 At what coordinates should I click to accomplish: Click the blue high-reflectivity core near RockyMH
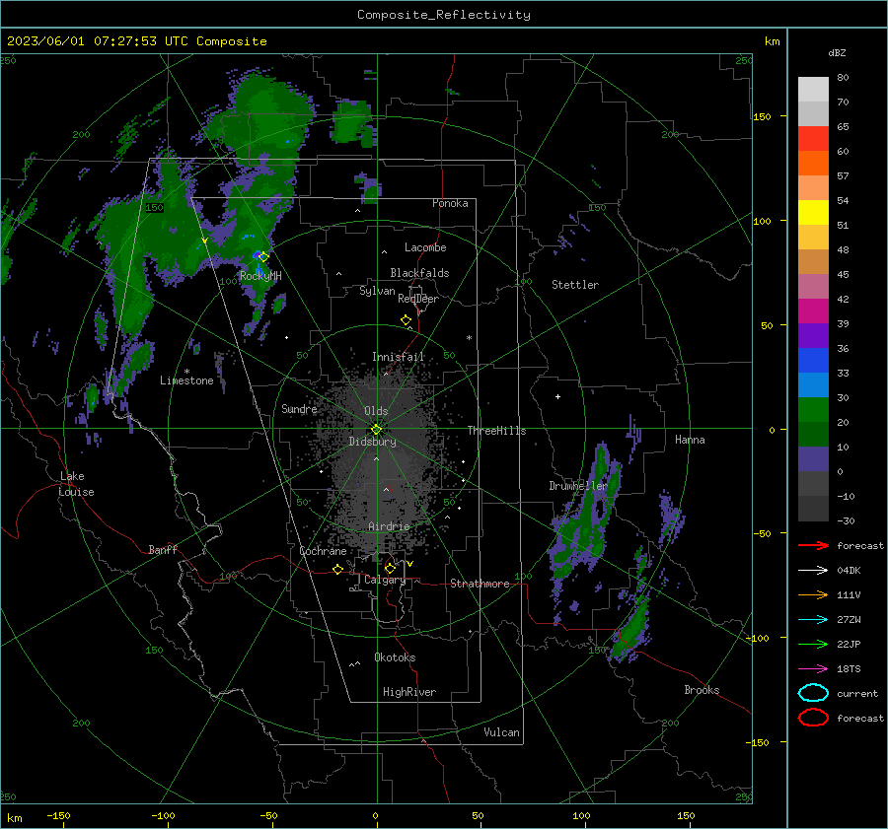click(x=258, y=255)
